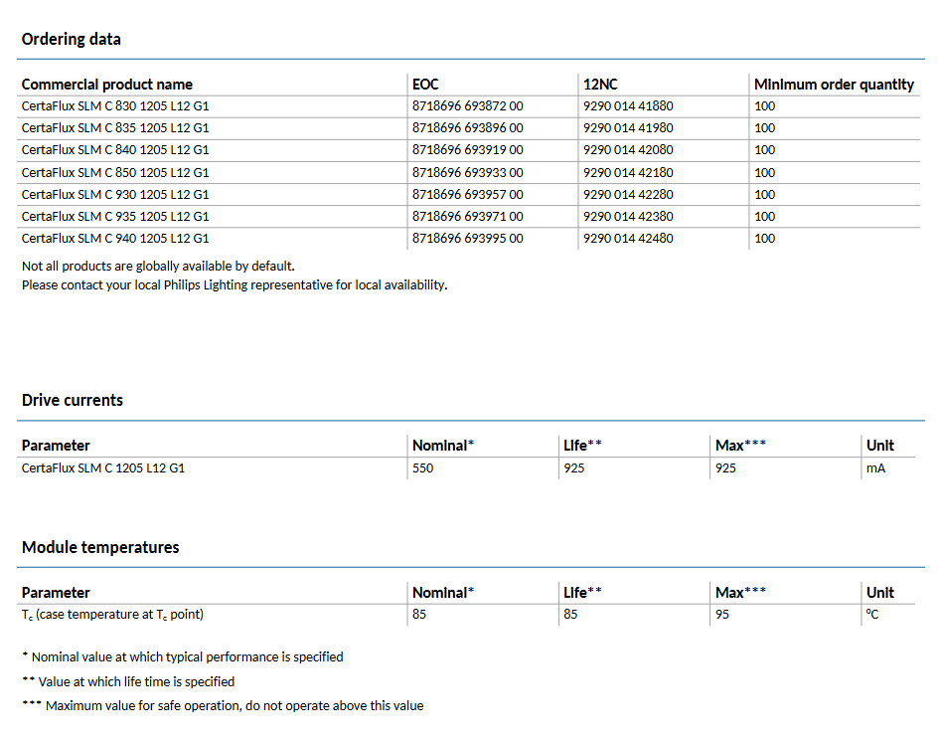Viewport: 942px width, 745px height.
Task: Click 'Parameter' header in Drive currents table
Action: 56,446
